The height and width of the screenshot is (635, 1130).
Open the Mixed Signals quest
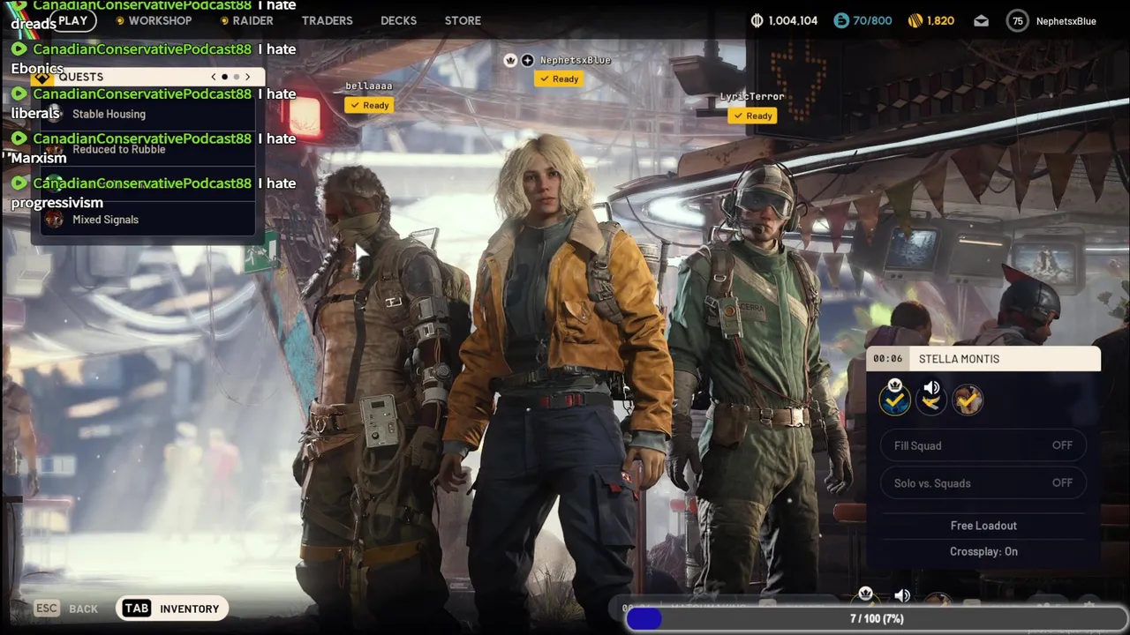(x=147, y=220)
